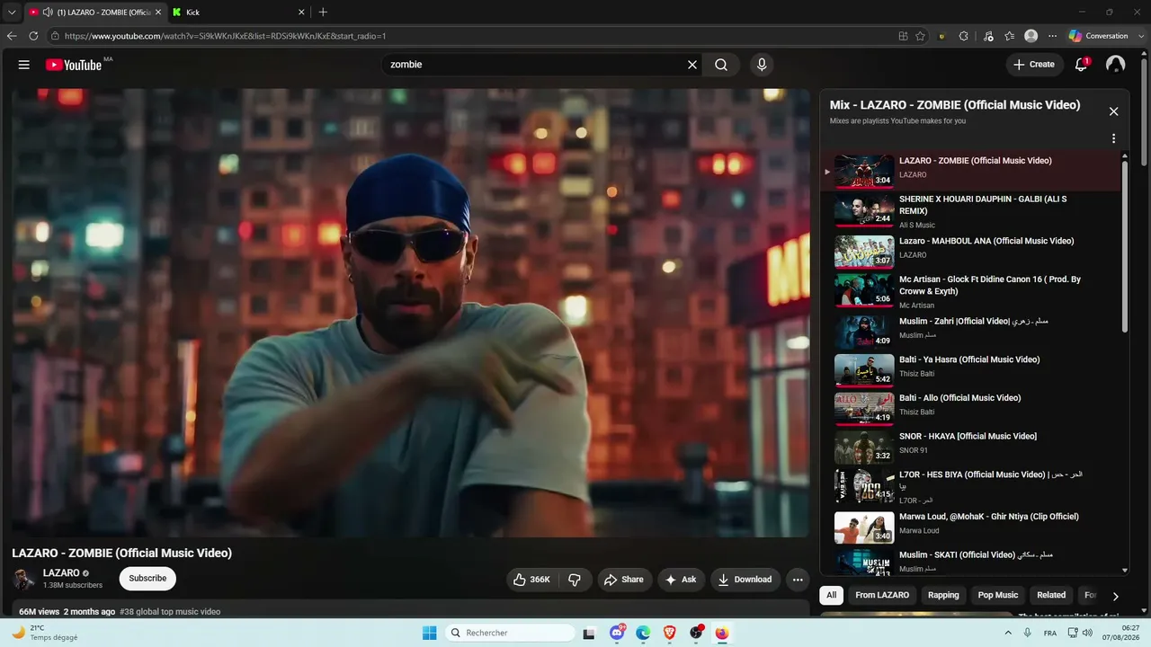Expand the Conversation dropdown chevron
1151x647 pixels.
(x=1139, y=36)
